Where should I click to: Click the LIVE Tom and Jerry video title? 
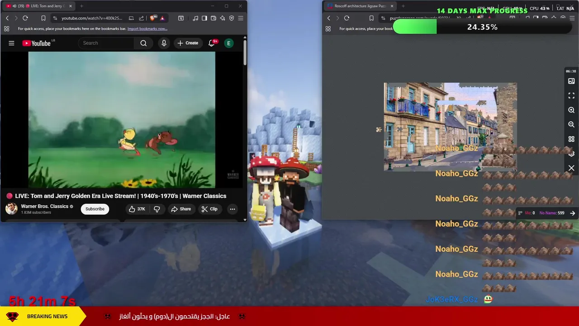pos(121,196)
